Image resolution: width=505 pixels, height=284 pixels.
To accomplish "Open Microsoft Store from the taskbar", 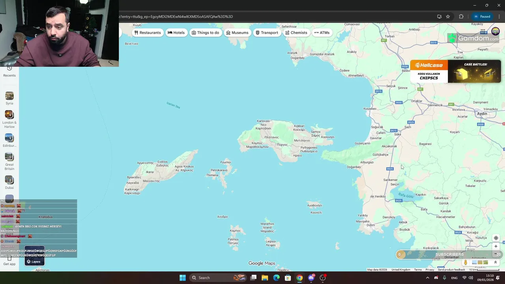I will (288, 278).
